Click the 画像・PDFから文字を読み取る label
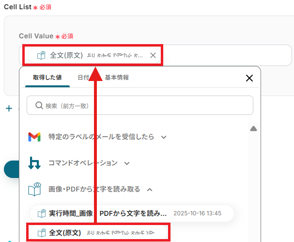This screenshot has height=242, width=294. pyautogui.click(x=94, y=189)
